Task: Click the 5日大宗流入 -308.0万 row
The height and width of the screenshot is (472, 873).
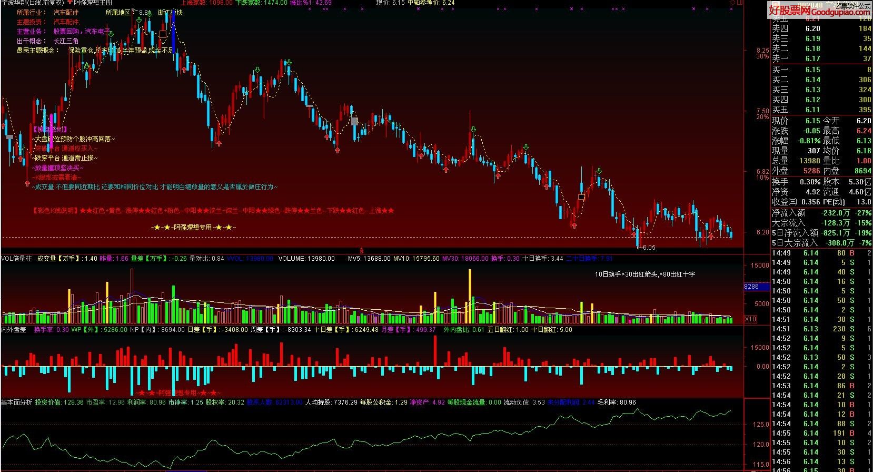Action: pyautogui.click(x=822, y=243)
